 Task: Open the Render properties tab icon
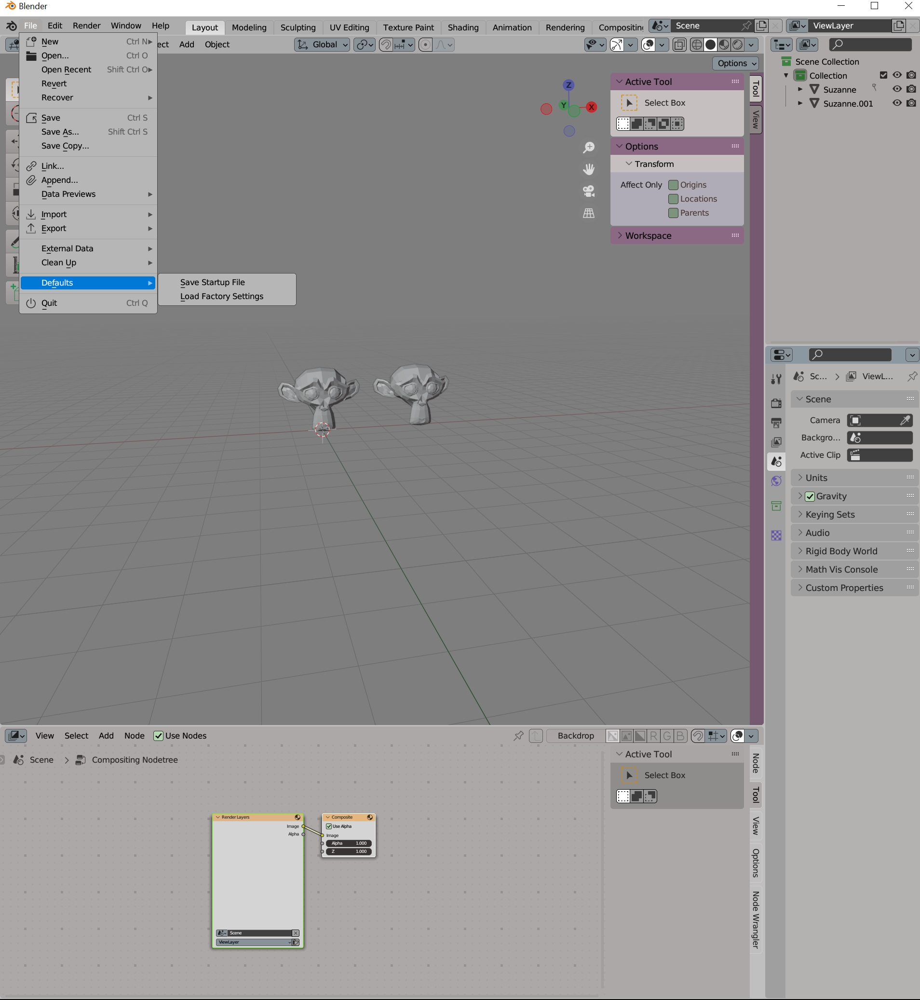pos(776,403)
